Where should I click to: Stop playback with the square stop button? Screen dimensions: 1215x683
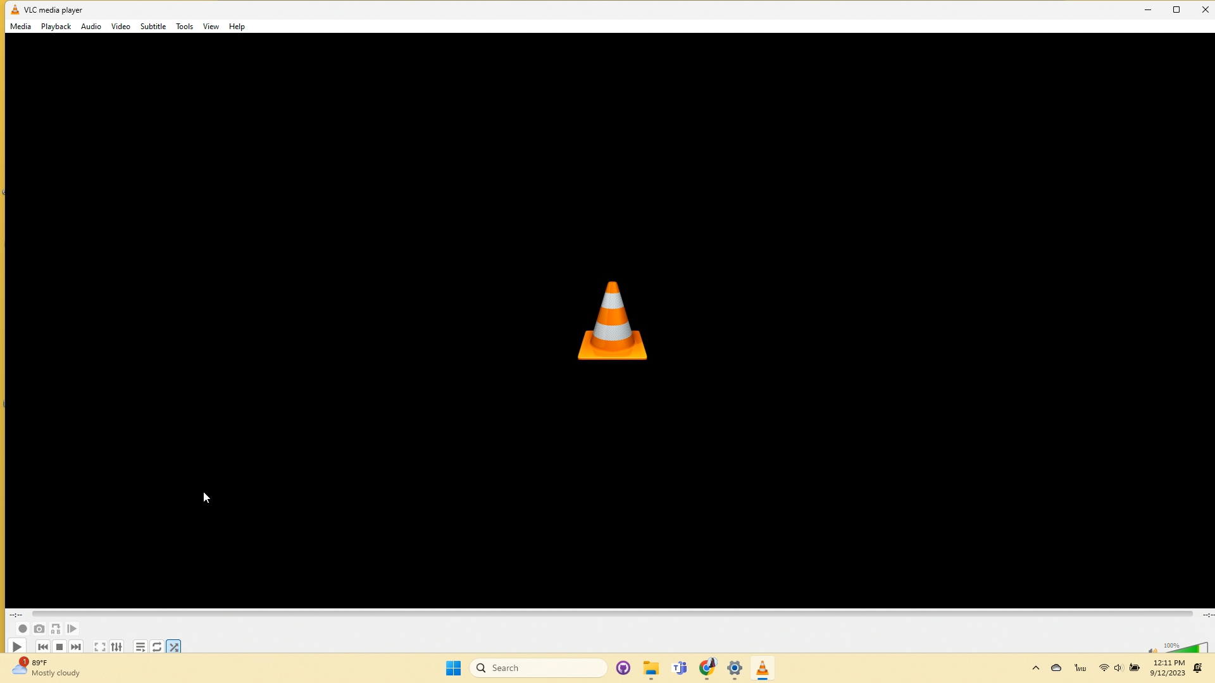point(59,646)
